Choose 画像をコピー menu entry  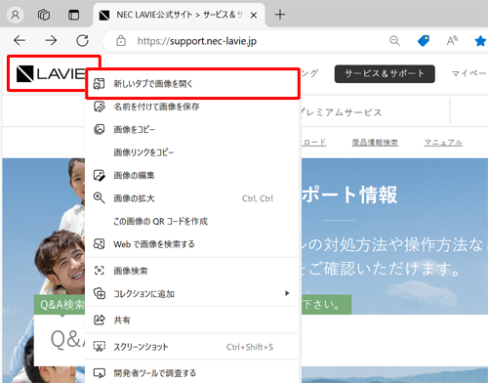point(192,129)
